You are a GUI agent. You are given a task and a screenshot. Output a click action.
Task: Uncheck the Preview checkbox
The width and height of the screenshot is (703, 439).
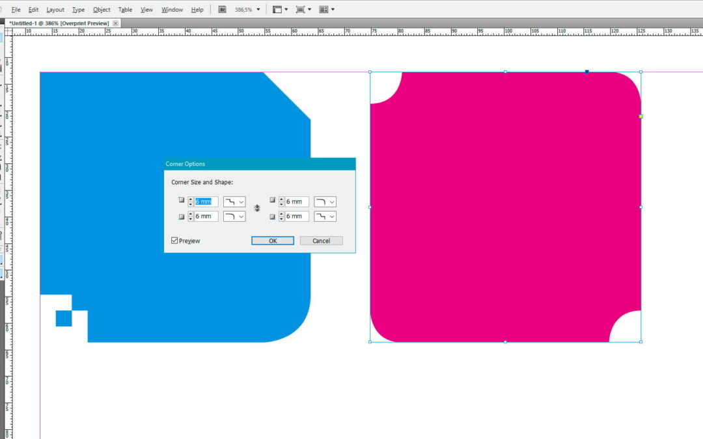pyautogui.click(x=174, y=241)
